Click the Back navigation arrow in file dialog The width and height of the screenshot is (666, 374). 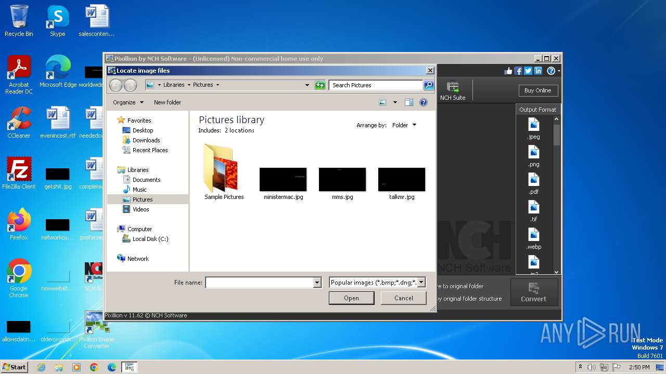[x=116, y=85]
